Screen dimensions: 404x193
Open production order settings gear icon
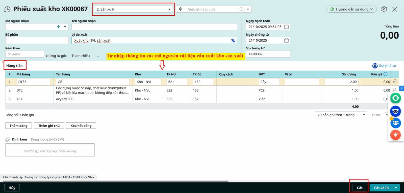(x=181, y=9)
